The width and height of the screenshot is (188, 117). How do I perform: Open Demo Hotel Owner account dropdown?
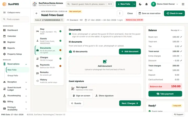[177, 4]
